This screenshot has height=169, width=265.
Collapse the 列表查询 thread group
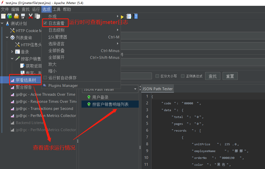(x=7, y=37)
